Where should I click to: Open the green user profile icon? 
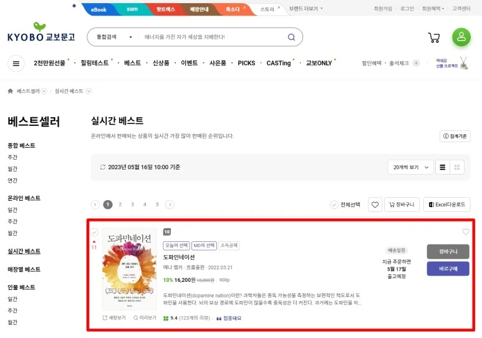(x=461, y=37)
